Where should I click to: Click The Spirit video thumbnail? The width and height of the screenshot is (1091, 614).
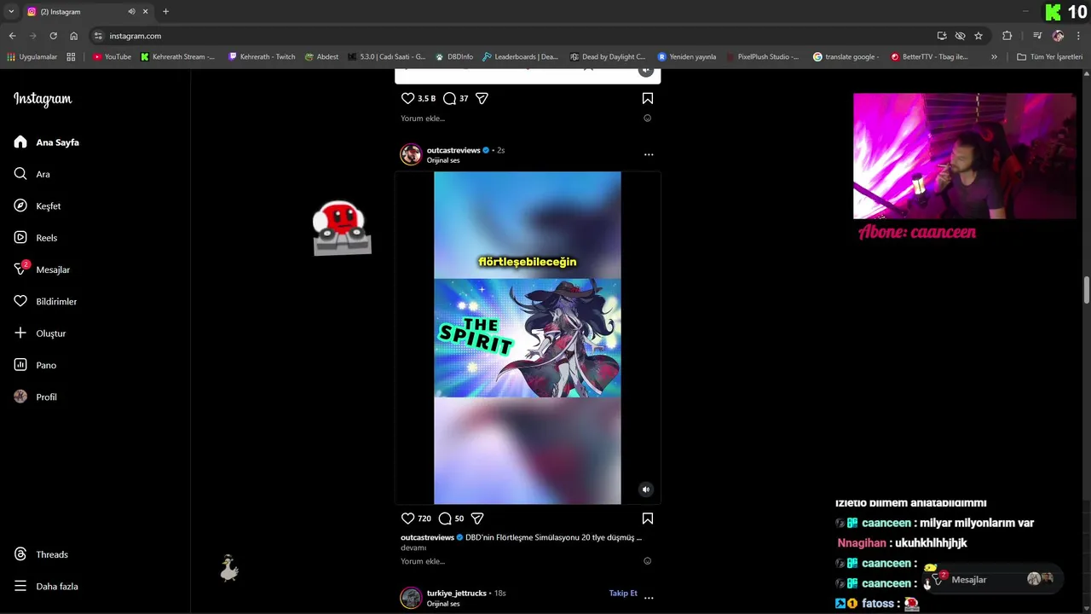[528, 338]
